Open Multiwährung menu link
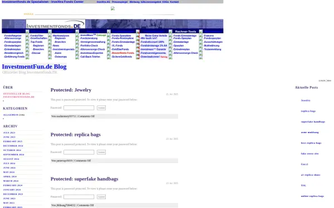The image size is (334, 208). [212, 45]
